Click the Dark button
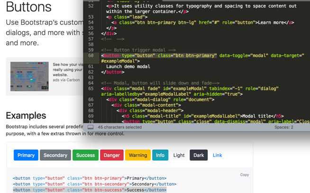 [x=199, y=155]
